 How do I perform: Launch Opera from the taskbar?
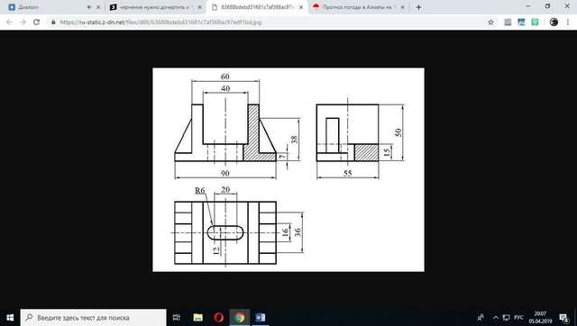tap(218, 317)
